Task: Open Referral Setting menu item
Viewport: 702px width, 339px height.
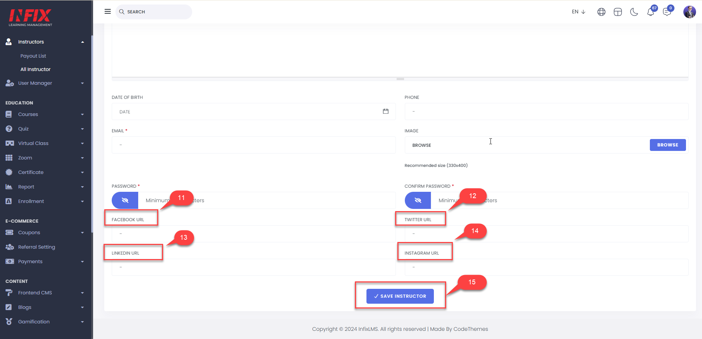Action: point(36,247)
